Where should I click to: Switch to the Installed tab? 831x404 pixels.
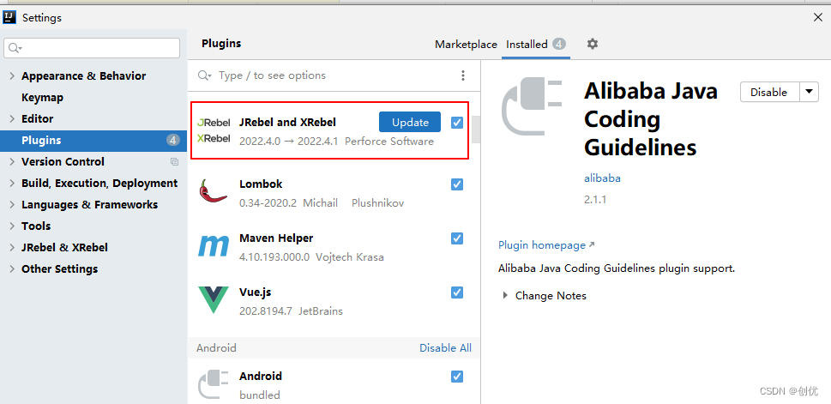coord(536,45)
